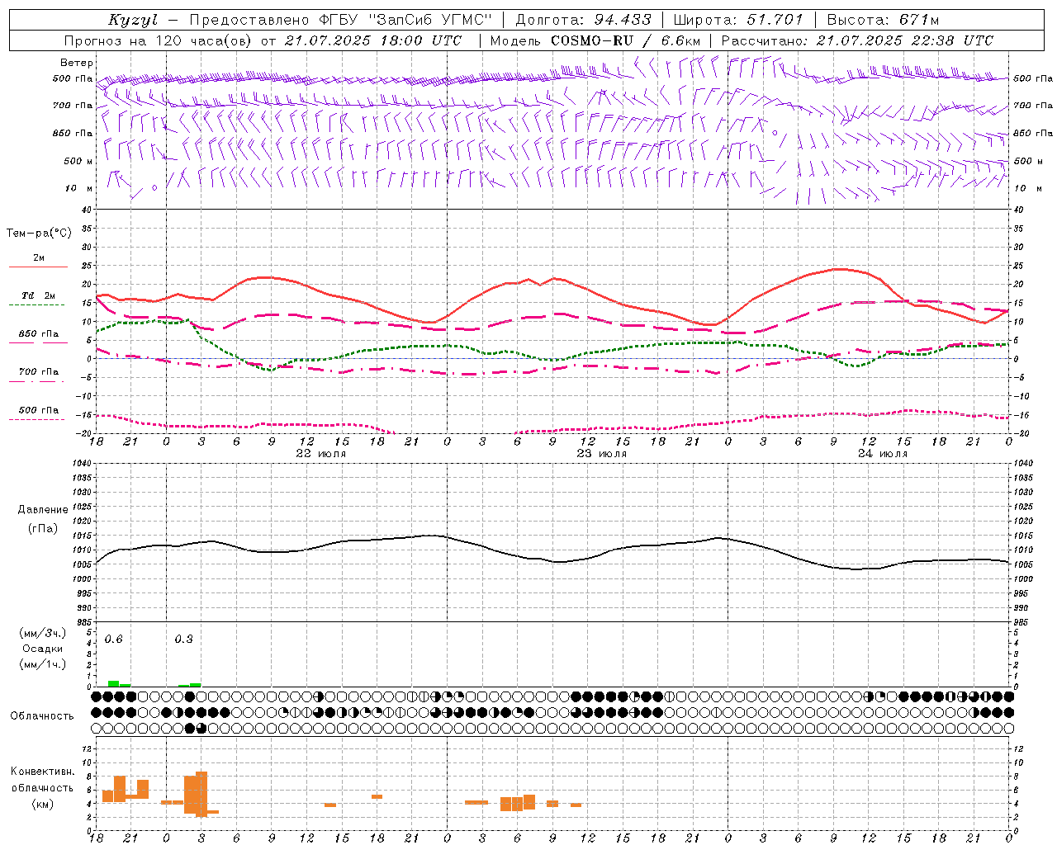Click the 500 м wind level label on left
The width and height of the screenshot is (1057, 845).
pos(78,161)
